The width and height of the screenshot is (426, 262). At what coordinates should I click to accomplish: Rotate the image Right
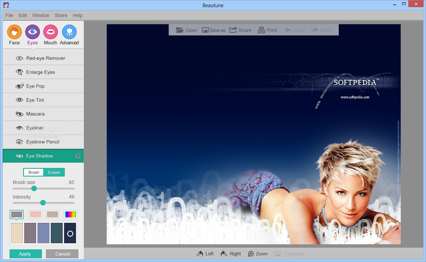point(231,254)
